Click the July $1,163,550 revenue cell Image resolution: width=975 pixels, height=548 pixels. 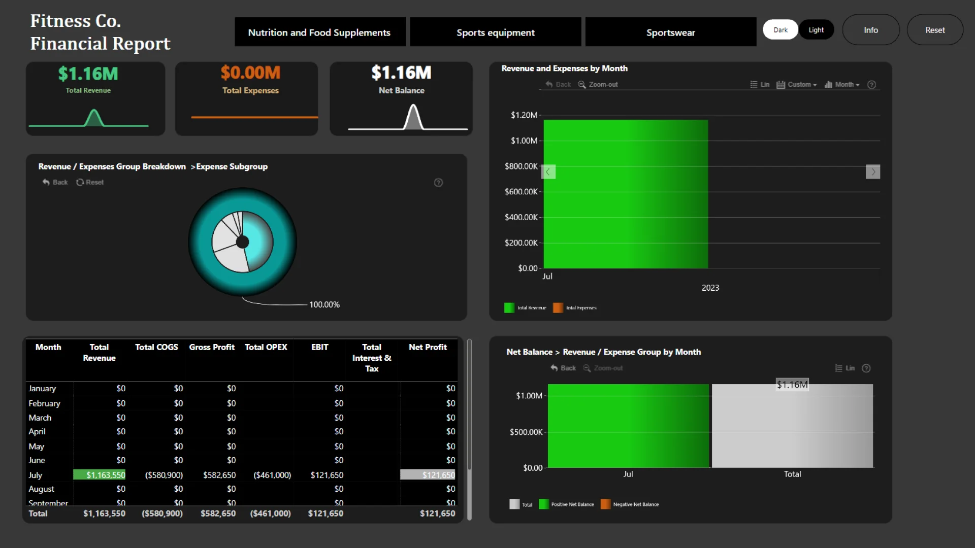pyautogui.click(x=100, y=475)
